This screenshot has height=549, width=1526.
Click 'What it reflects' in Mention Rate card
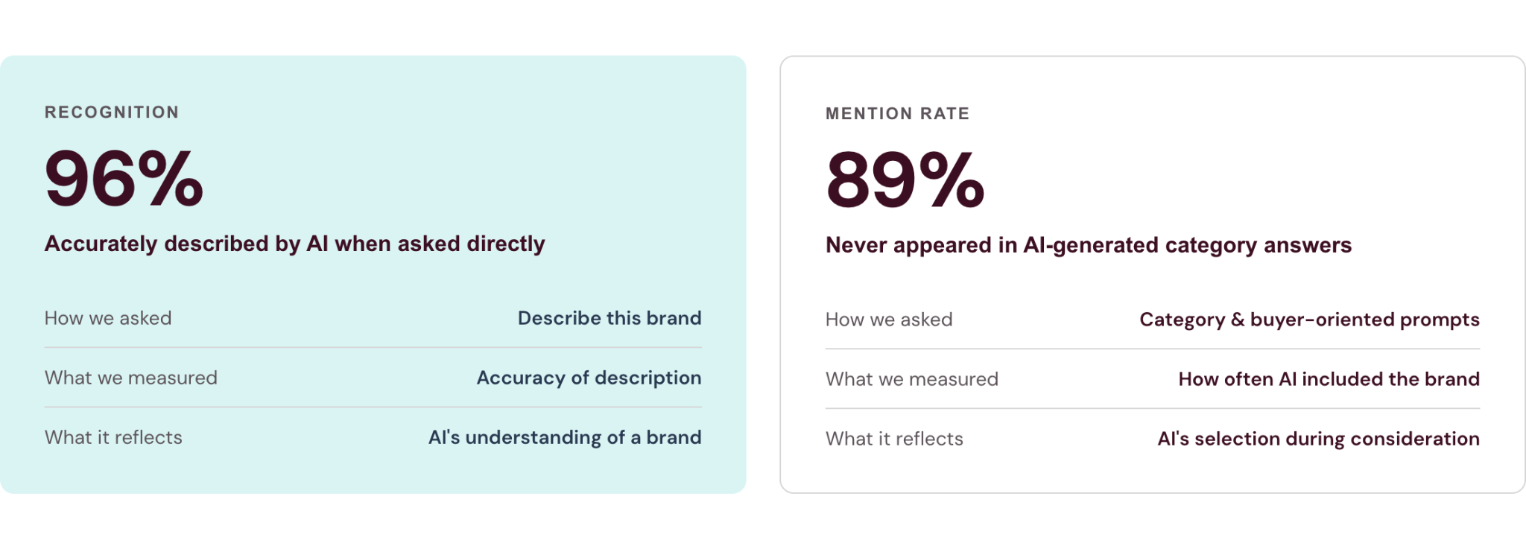click(894, 439)
